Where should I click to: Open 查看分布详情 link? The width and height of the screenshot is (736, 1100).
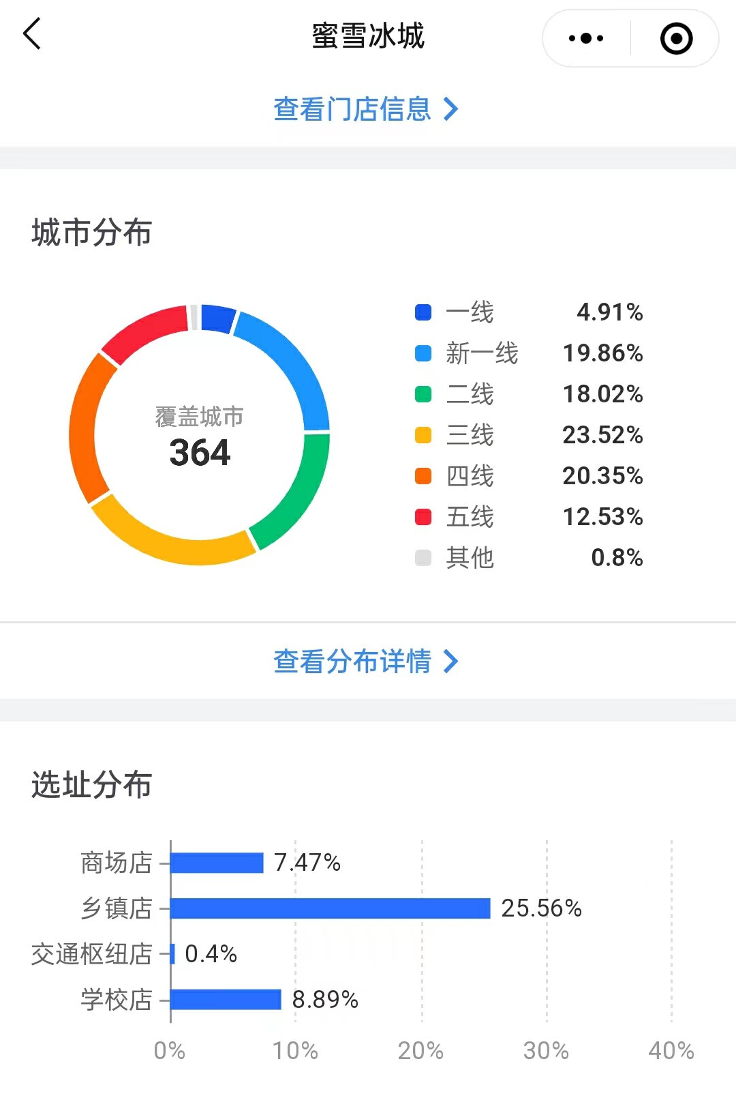click(x=352, y=661)
